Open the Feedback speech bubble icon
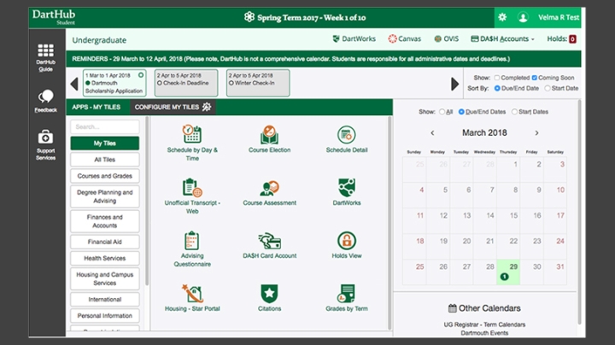The width and height of the screenshot is (615, 345). 45,96
